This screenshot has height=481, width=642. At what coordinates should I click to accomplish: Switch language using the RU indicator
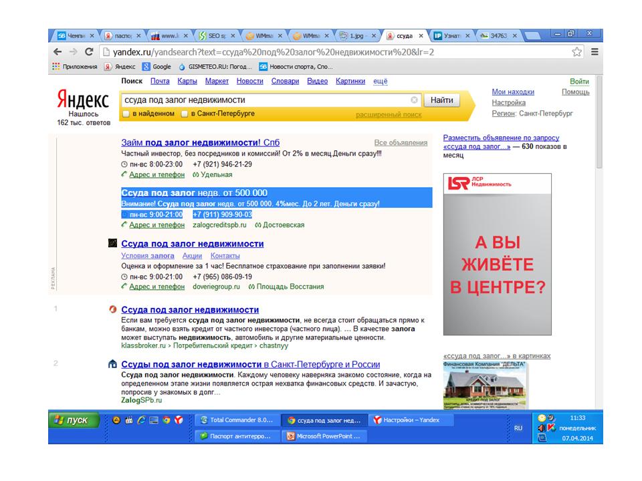coord(518,428)
